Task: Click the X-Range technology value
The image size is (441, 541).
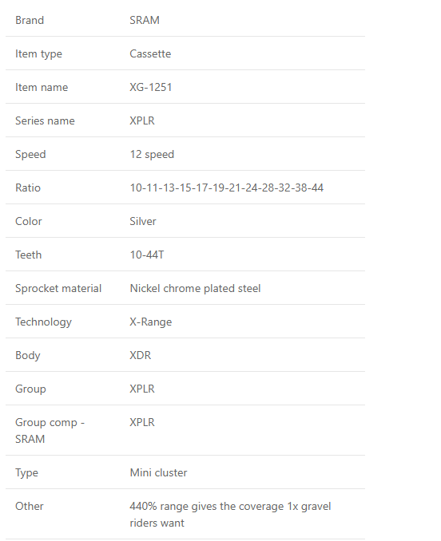Action: 150,322
